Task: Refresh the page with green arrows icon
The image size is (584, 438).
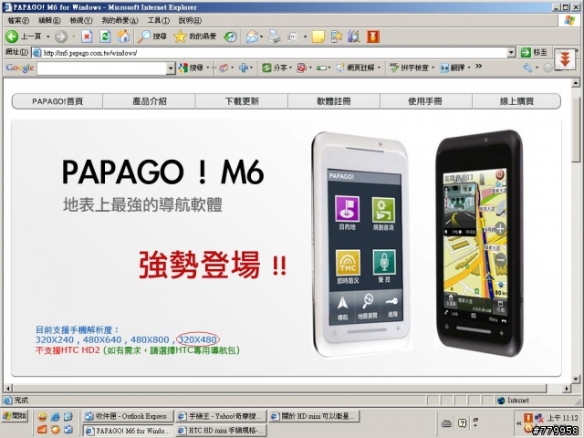Action: click(x=106, y=36)
